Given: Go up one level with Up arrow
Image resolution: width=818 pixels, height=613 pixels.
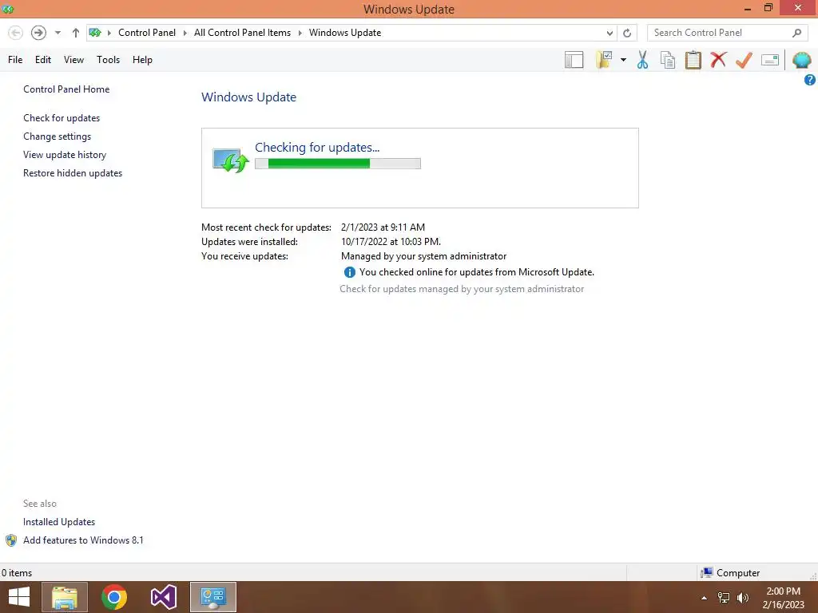Looking at the screenshot, I should tap(76, 33).
